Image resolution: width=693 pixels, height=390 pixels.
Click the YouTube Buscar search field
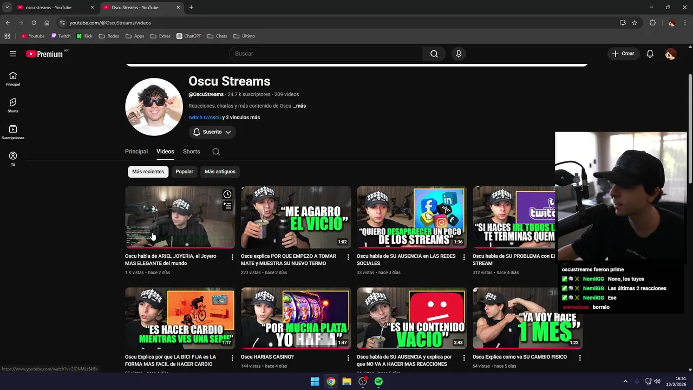click(x=326, y=54)
